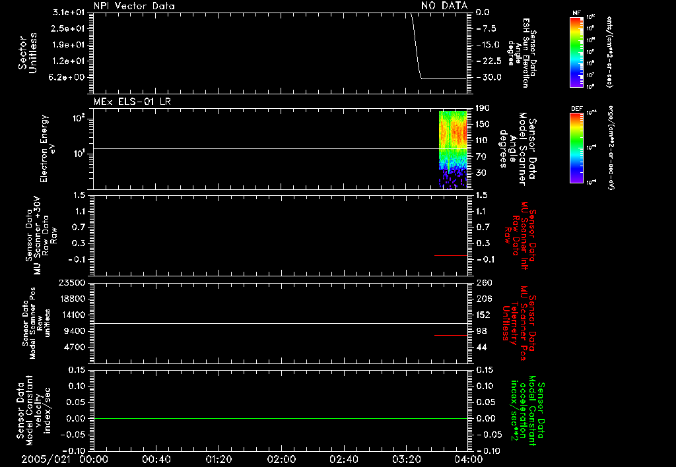
Task: Click the "-22.5" sun elevation axis value
Action: [x=489, y=61]
